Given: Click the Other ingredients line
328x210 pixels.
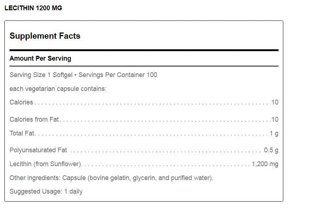Looking at the screenshot, I should point(111,178).
